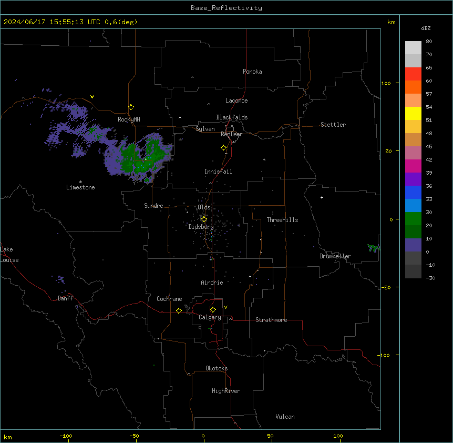
Task: Pick the magenta 39–42 dBZ legend swatch
Action: coord(413,166)
